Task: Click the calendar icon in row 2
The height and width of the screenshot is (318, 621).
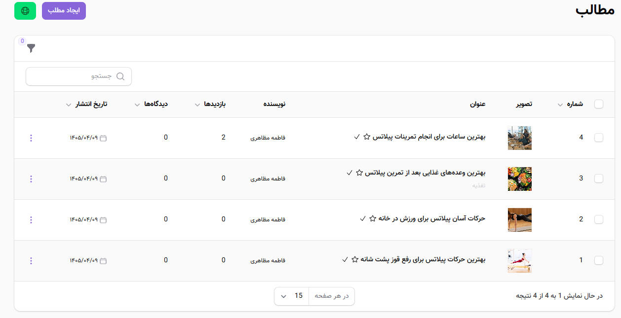Action: [x=103, y=220]
